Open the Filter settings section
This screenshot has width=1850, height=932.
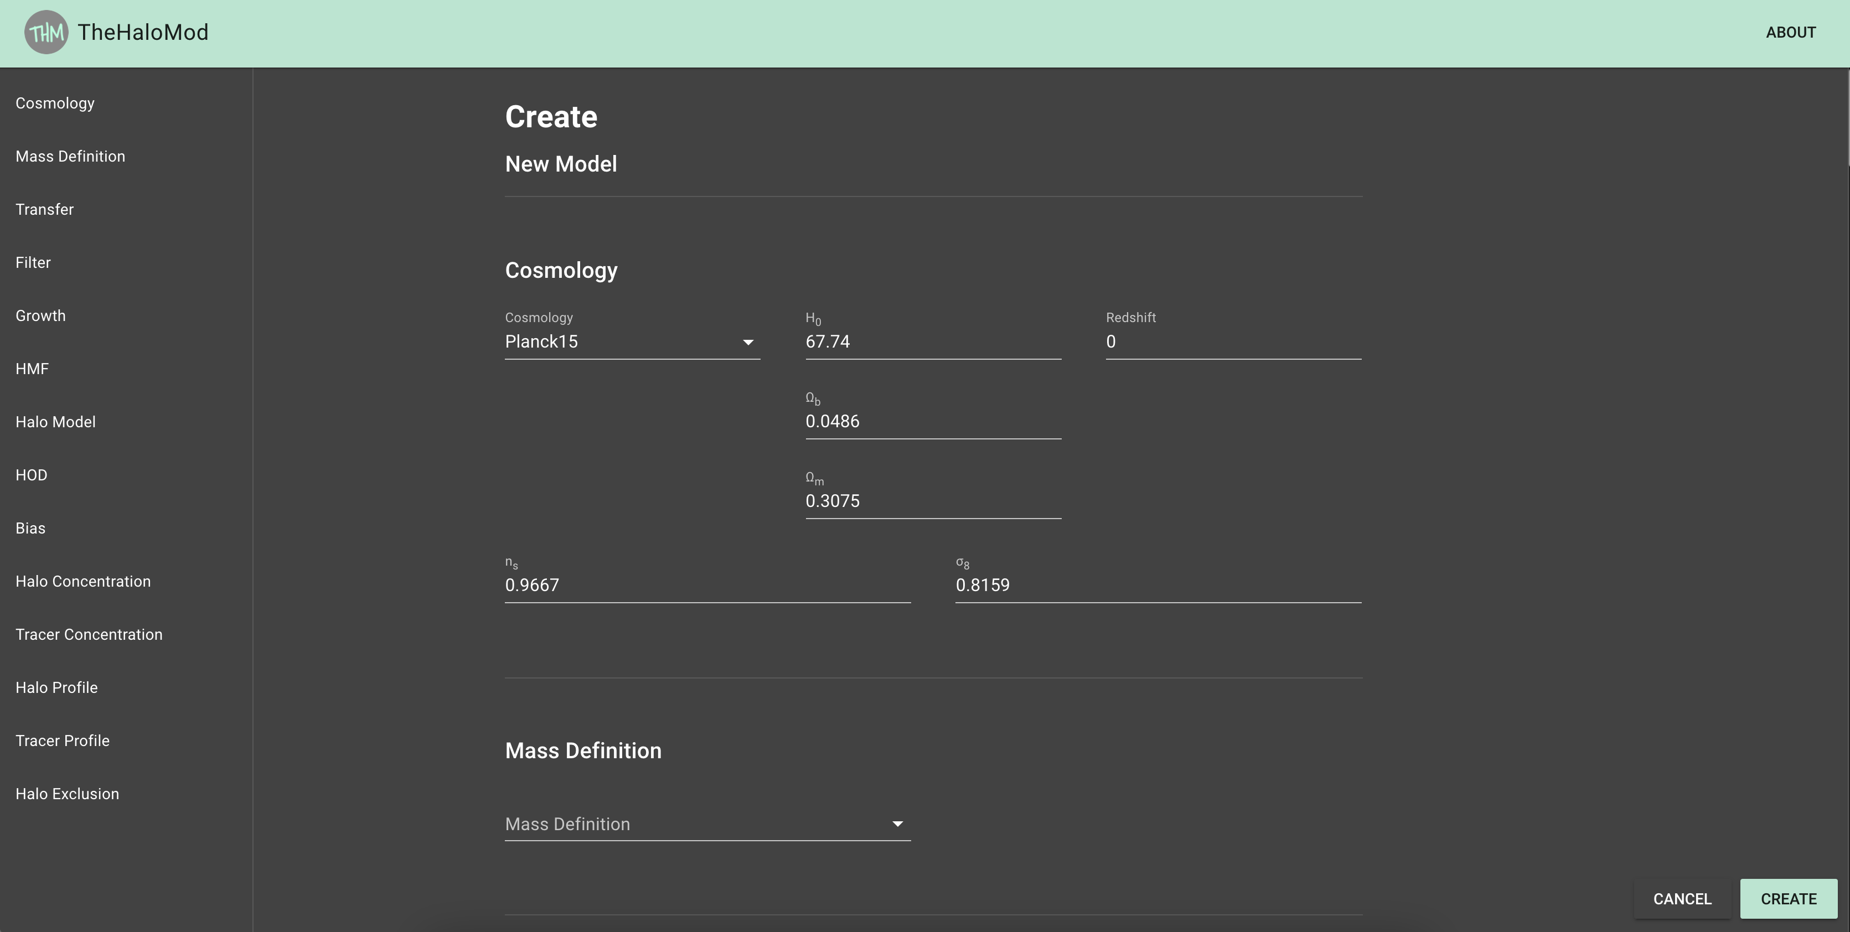[x=33, y=262]
